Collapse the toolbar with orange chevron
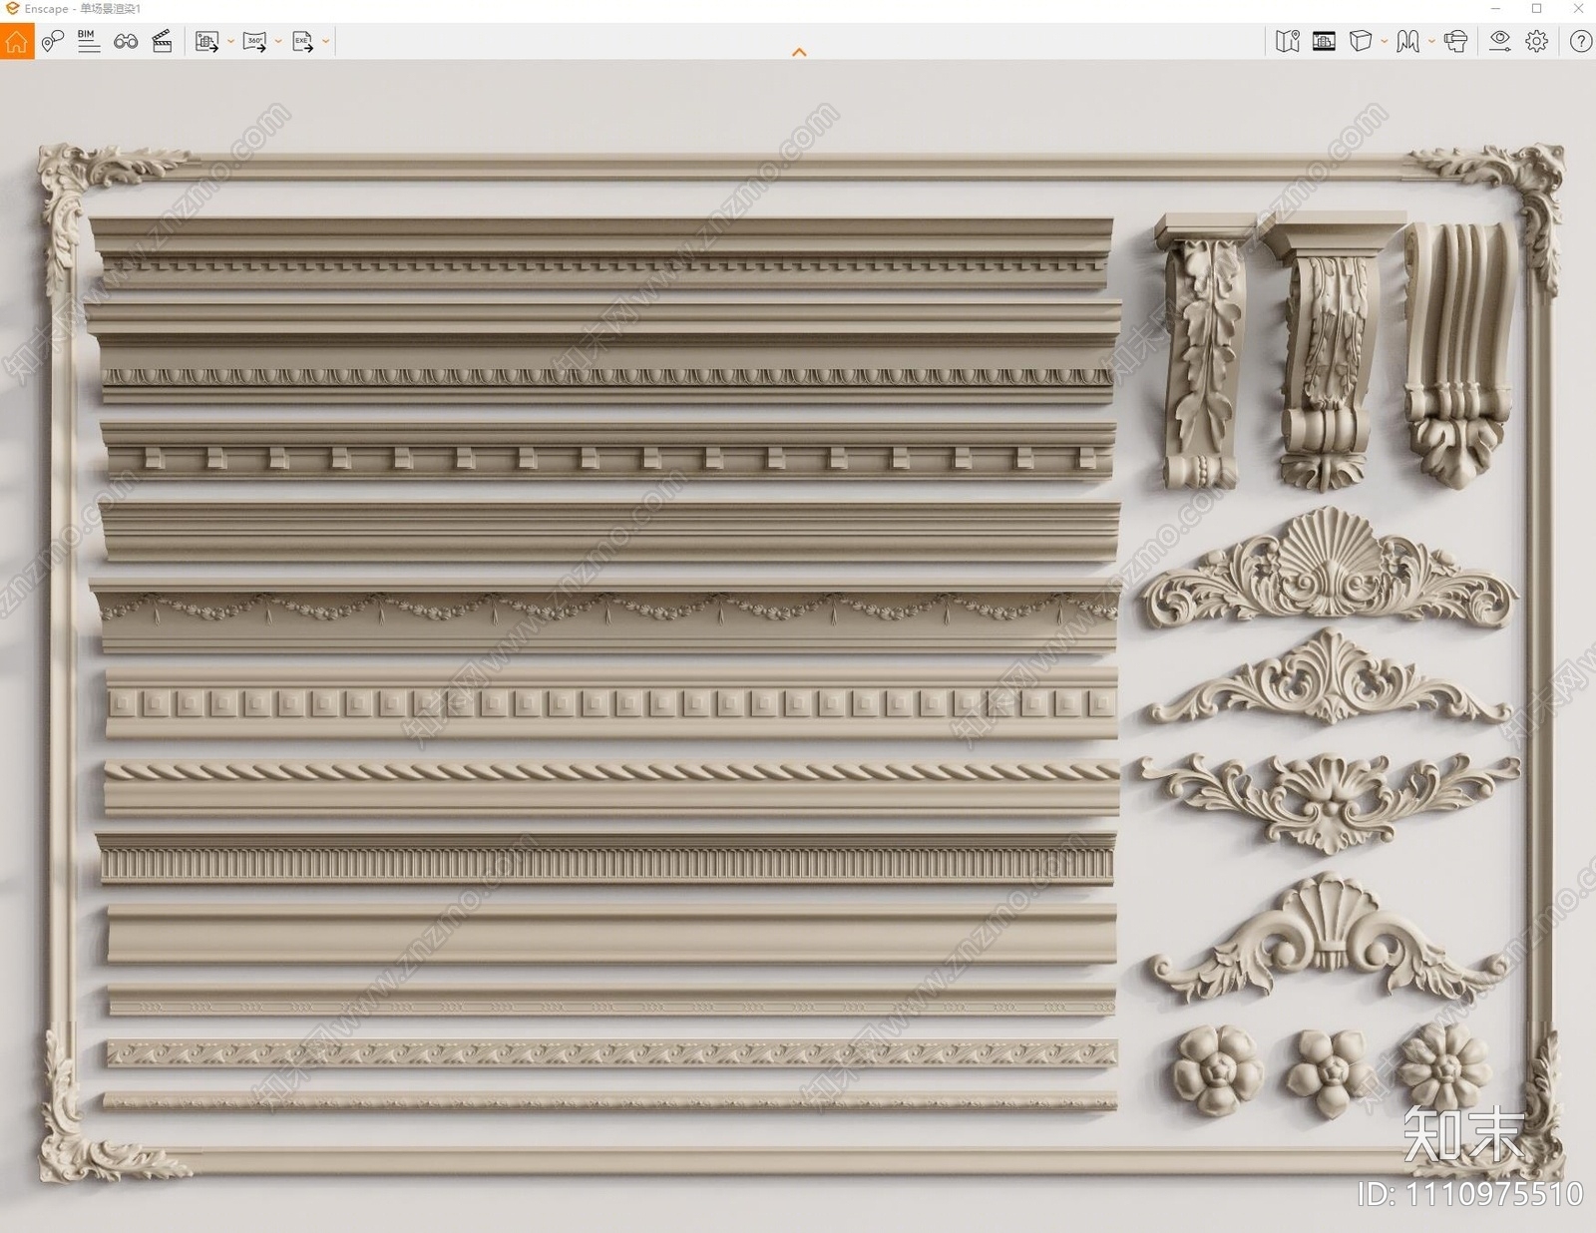The image size is (1596, 1233). [799, 52]
